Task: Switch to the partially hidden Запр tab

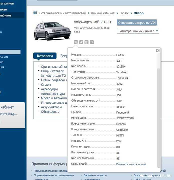Action: [64, 56]
